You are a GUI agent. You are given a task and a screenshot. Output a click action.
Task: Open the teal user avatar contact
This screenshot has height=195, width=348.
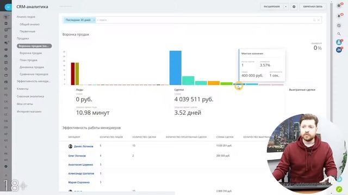[x=339, y=42]
